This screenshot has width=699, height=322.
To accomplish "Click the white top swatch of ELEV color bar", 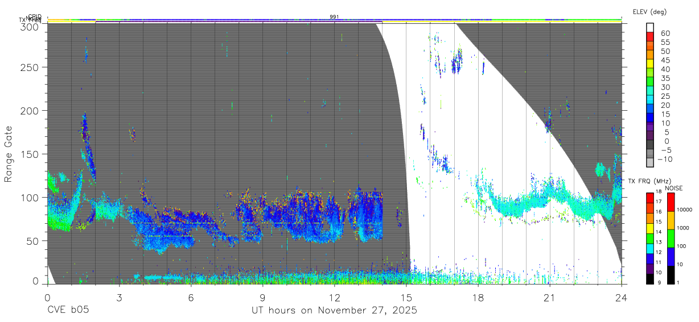I will tap(650, 27).
